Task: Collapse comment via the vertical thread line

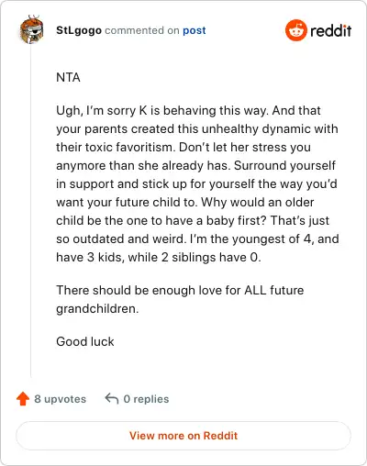Action: 31,211
